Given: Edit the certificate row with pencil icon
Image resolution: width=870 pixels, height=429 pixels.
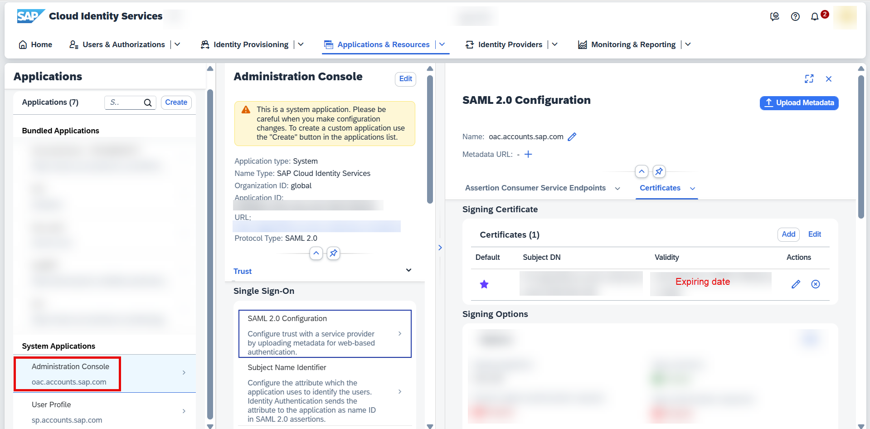Looking at the screenshot, I should point(796,284).
